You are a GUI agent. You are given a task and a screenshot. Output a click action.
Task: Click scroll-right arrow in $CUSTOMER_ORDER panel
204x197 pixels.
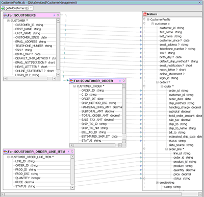click(x=120, y=145)
